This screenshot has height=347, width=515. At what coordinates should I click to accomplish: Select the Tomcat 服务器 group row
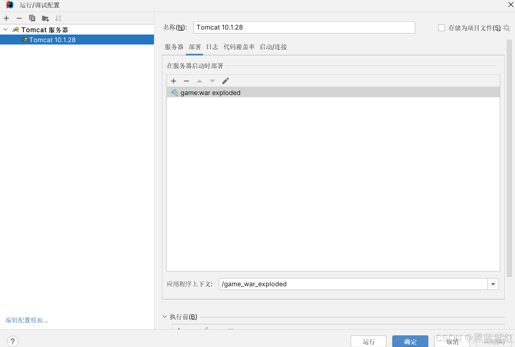tap(77, 30)
